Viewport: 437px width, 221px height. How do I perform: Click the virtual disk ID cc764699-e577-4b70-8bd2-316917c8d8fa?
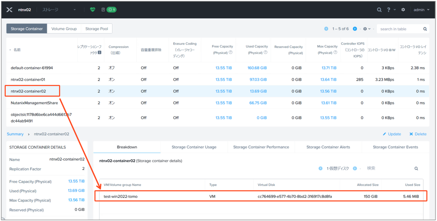tap(295, 197)
